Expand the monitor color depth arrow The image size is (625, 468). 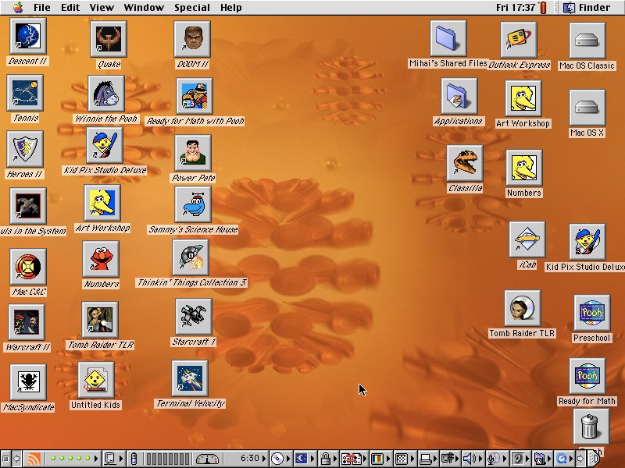tap(388, 459)
